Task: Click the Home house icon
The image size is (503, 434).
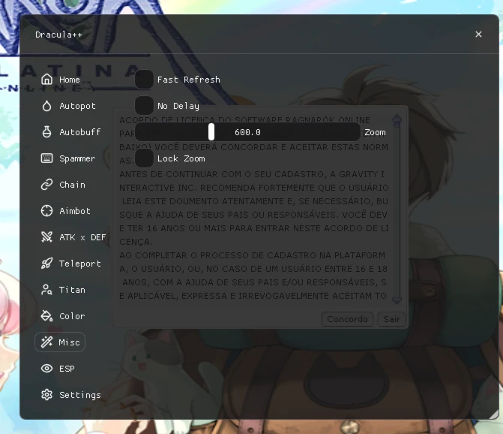Action: (46, 80)
